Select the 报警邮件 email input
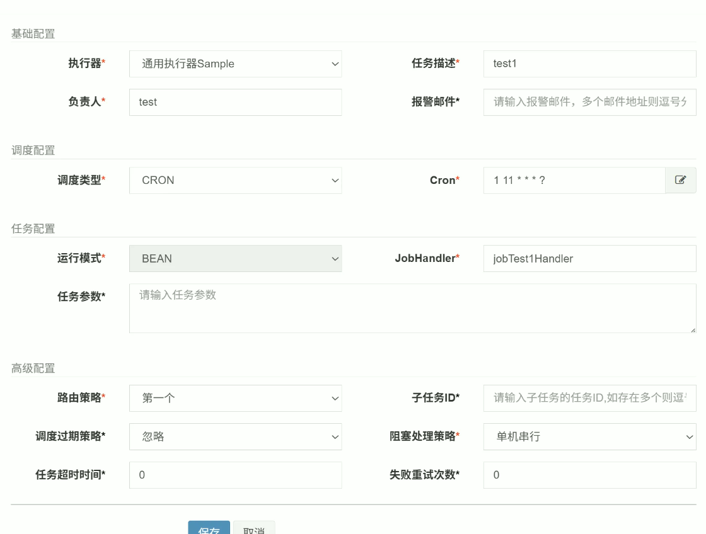The height and width of the screenshot is (534, 706). coord(589,102)
